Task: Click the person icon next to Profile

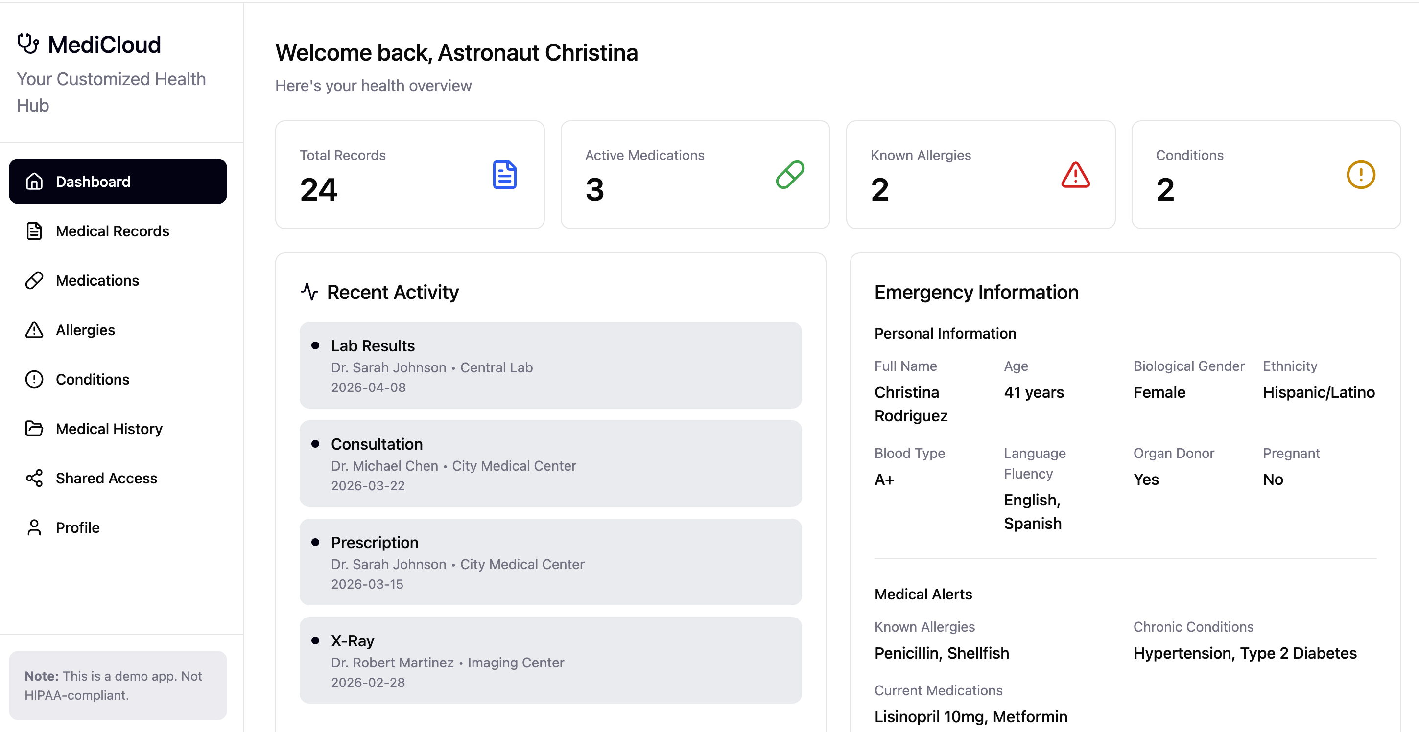Action: click(34, 527)
